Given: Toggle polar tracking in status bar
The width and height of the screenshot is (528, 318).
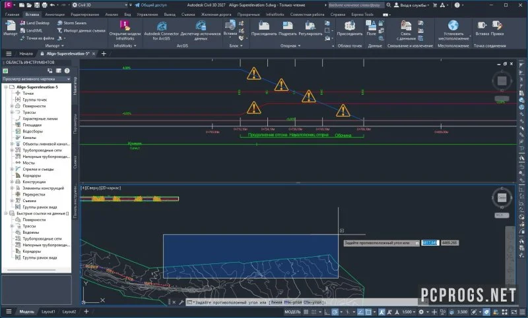Looking at the screenshot, I should pyautogui.click(x=335, y=312).
